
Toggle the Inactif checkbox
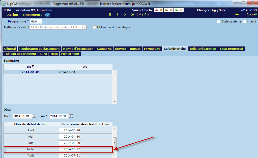click(x=244, y=21)
